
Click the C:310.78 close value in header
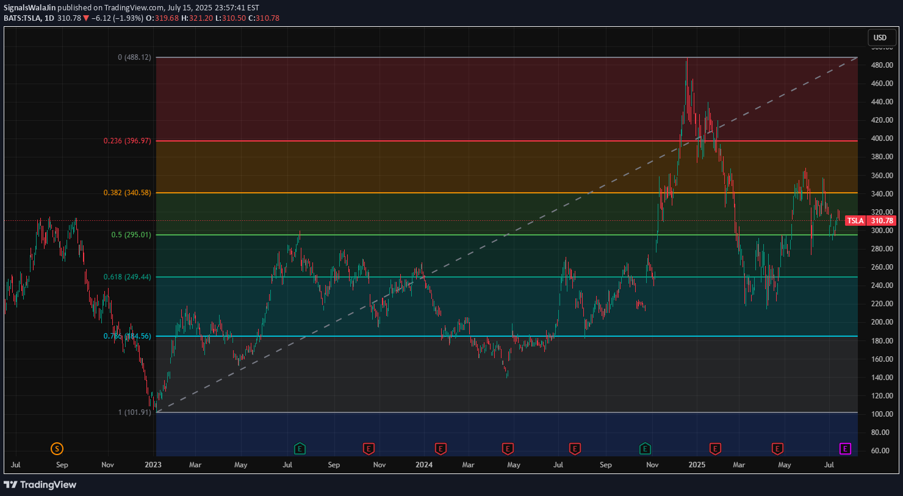coord(264,18)
